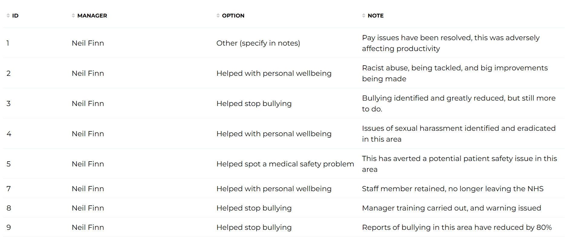Select 'Helped spot a medical safety problem' cell
This screenshot has width=565, height=238.
(285, 164)
